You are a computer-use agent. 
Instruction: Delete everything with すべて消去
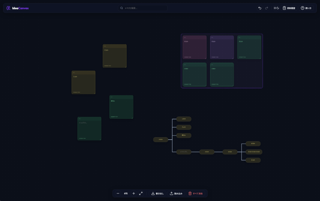(196, 194)
